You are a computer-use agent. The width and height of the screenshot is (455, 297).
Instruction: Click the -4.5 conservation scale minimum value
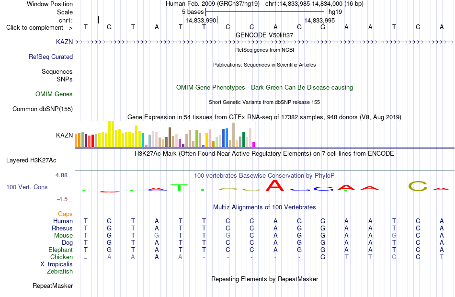(62, 199)
